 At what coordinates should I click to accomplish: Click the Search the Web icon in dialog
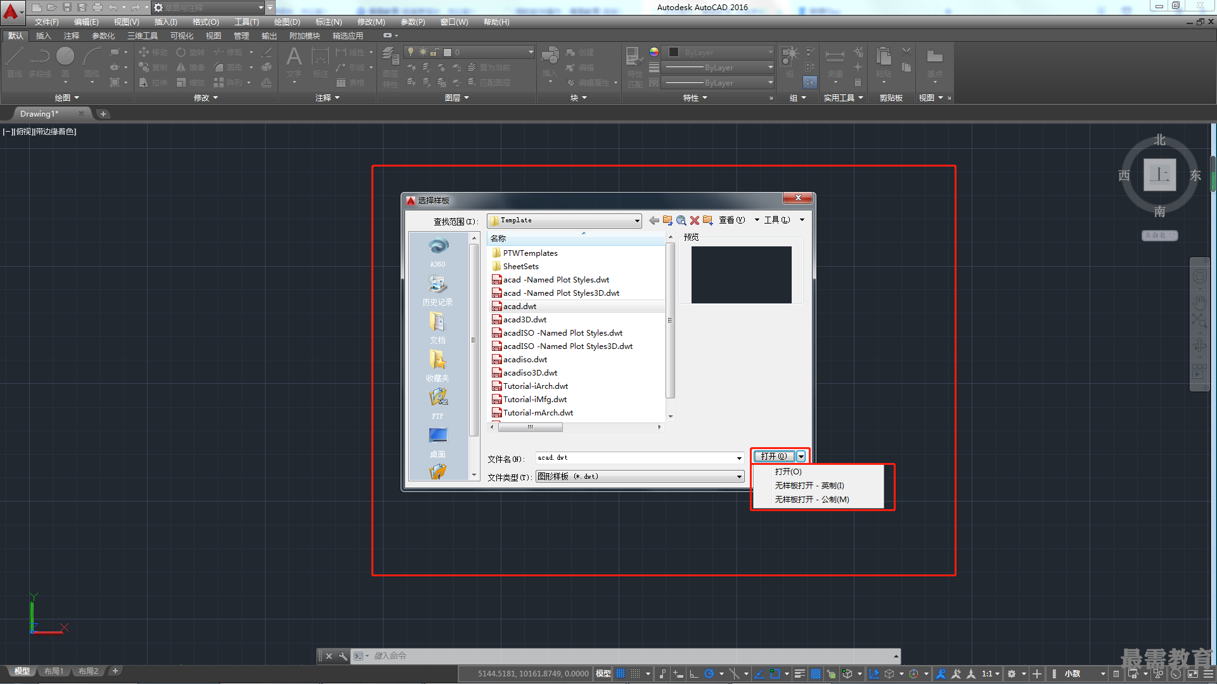(681, 220)
